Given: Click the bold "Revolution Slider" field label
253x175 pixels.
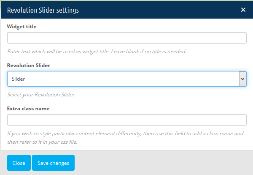Looking at the screenshot, I should pos(29,66).
